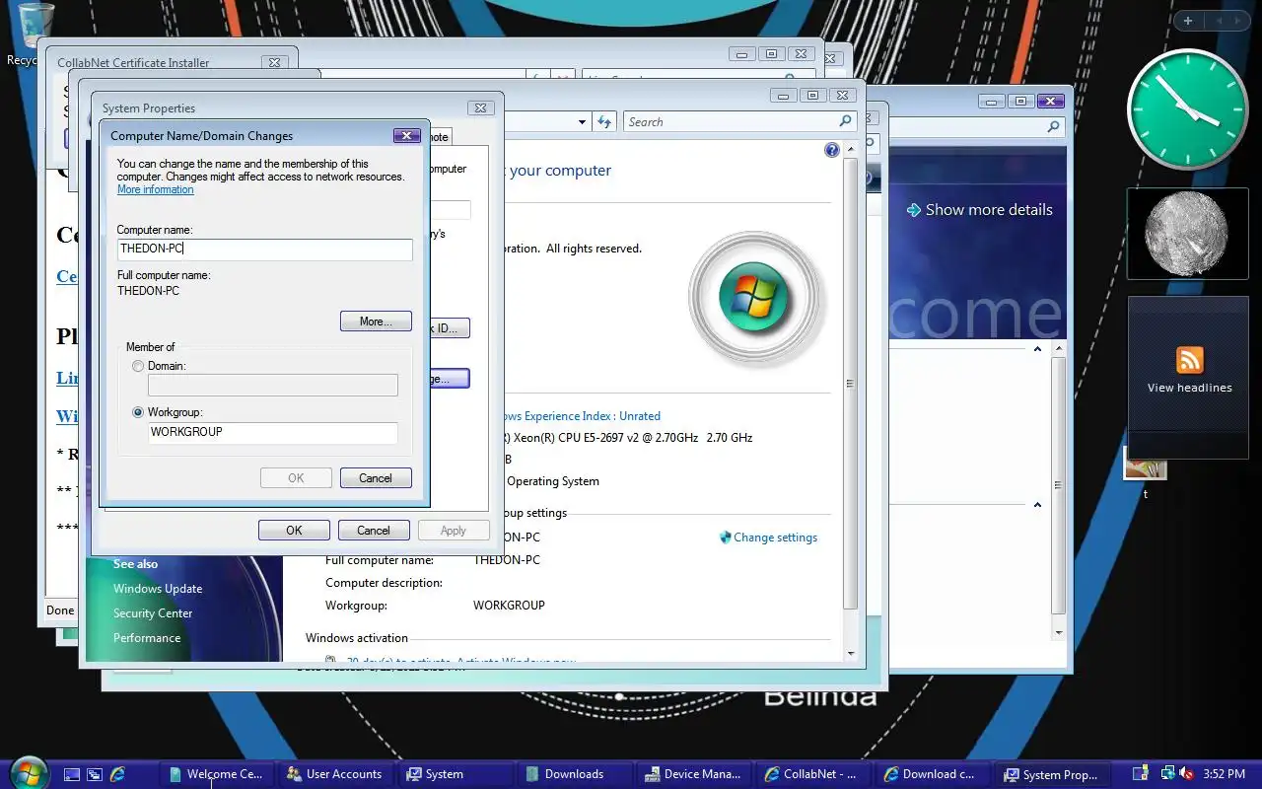Image resolution: width=1262 pixels, height=789 pixels.
Task: Click the sidebar moon picture gadget
Action: tap(1187, 234)
